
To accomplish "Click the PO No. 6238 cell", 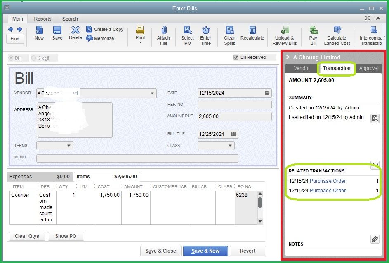I will pos(245,207).
